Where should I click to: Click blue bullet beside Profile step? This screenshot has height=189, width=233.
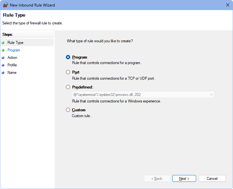point(3,65)
